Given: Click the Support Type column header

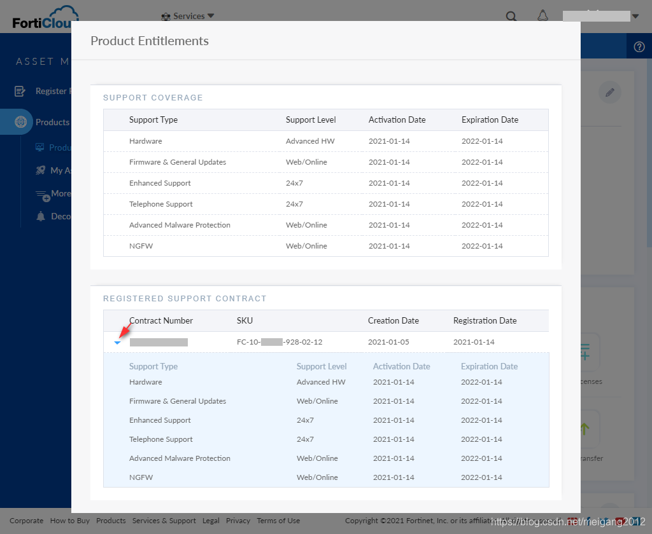Looking at the screenshot, I should 153,120.
